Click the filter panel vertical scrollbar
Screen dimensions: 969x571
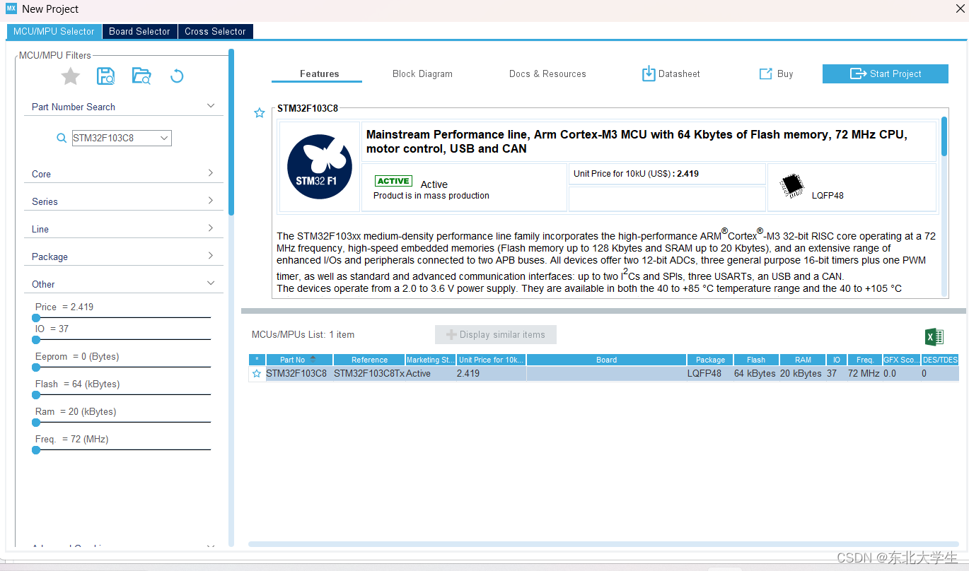[231, 131]
